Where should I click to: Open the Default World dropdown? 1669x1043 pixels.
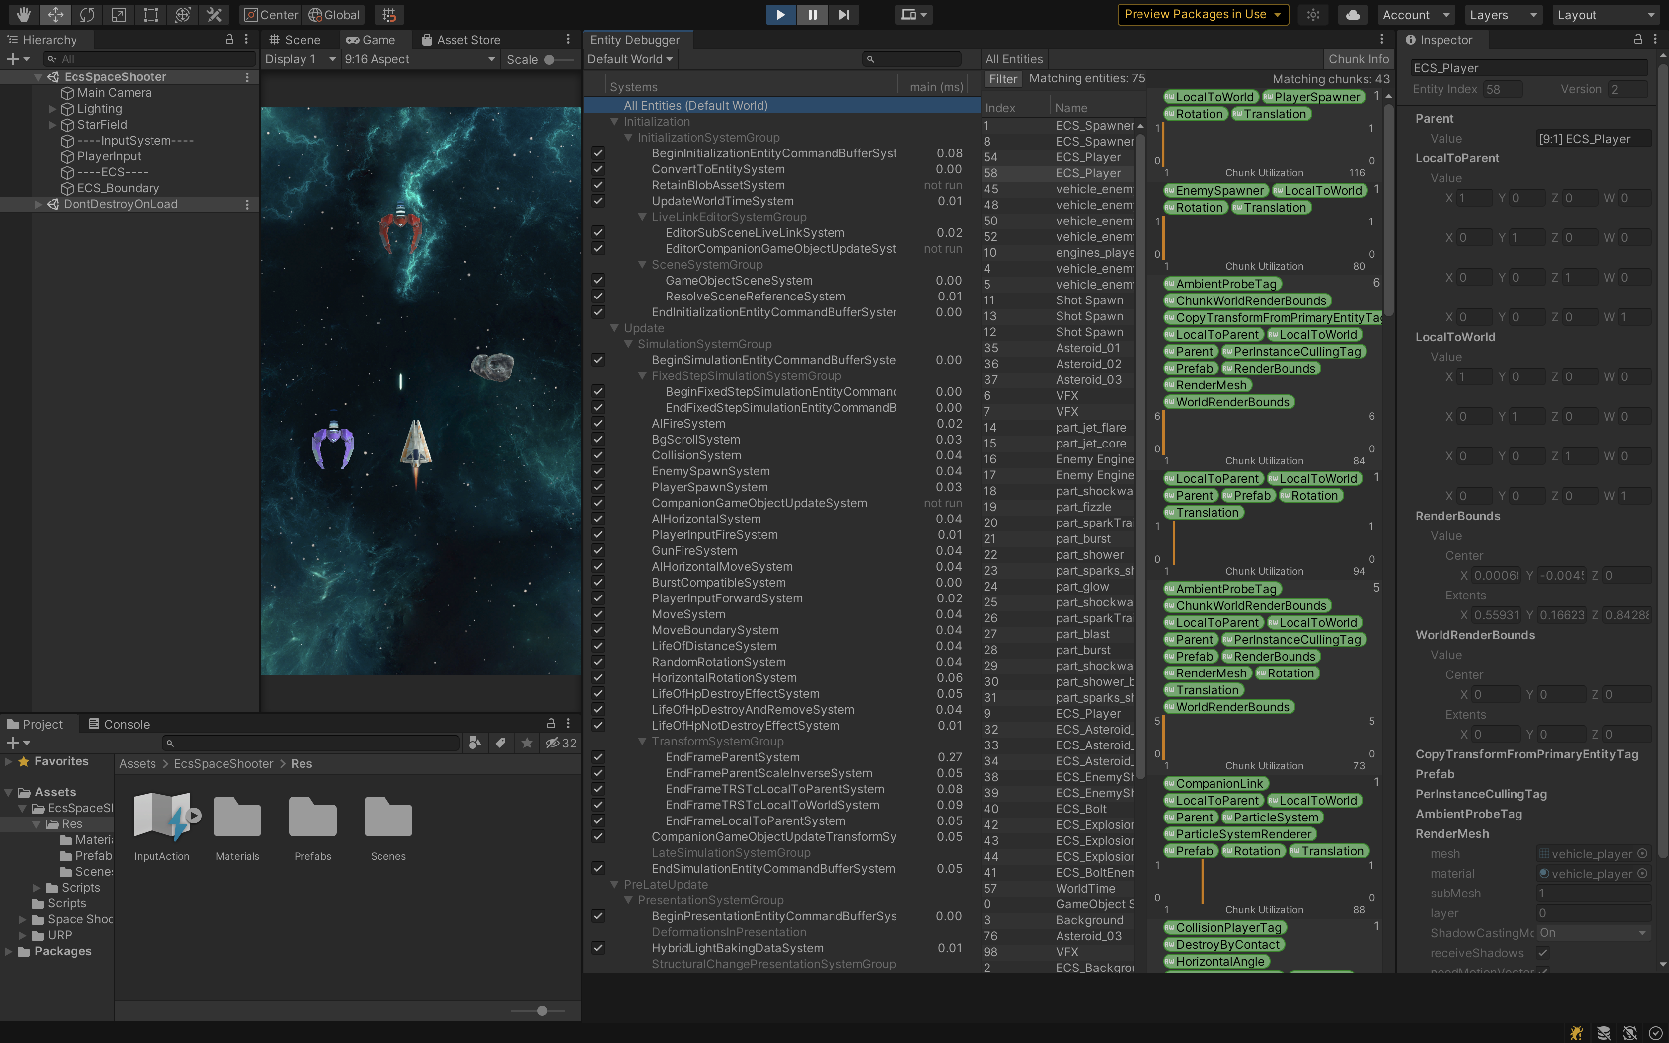pos(630,59)
